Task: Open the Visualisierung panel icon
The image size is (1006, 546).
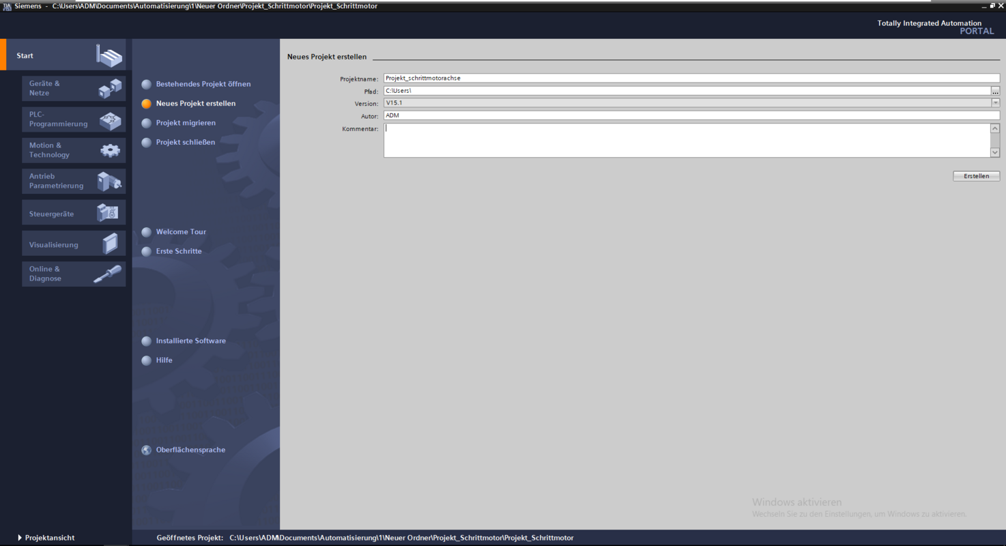Action: pyautogui.click(x=109, y=244)
